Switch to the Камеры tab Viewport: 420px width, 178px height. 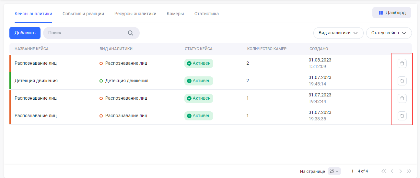pyautogui.click(x=175, y=14)
